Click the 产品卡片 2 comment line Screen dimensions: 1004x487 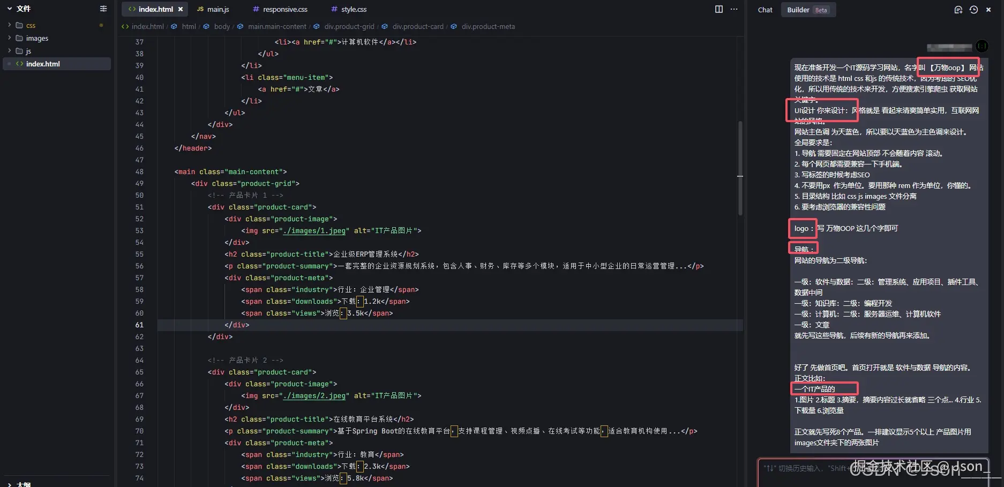point(245,360)
